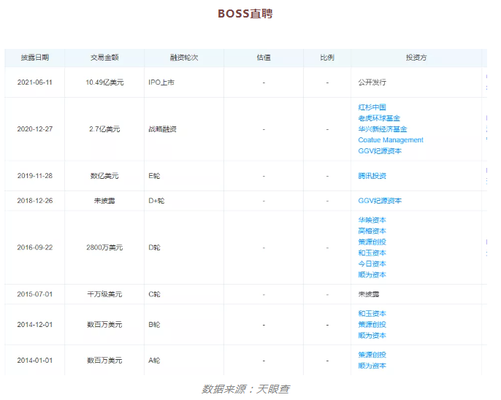Open the 腾讯投资 investor link
501x400 pixels.
point(372,176)
